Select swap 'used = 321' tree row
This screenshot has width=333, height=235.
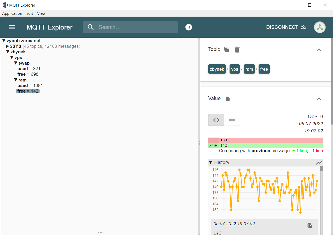pos(29,69)
